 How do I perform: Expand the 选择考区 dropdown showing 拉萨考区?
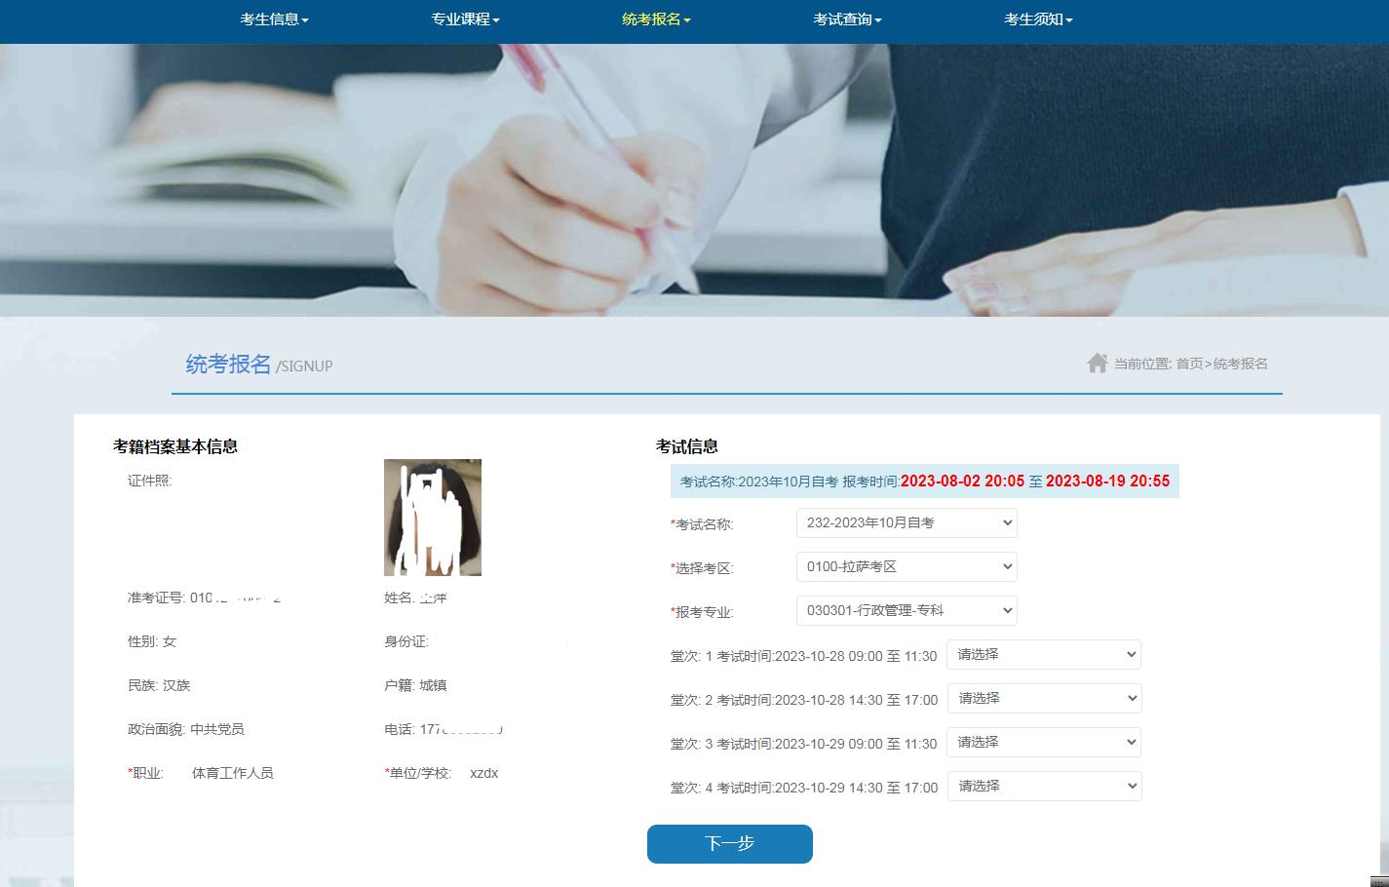[907, 567]
